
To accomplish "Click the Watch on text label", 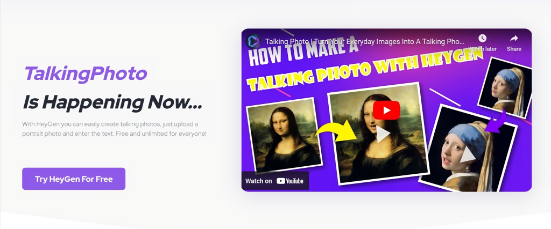I will [259, 181].
